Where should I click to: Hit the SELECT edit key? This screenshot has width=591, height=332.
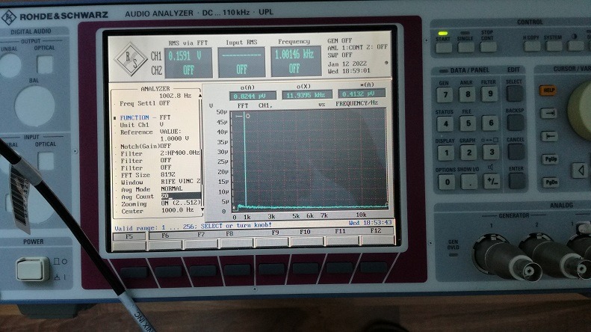tap(515, 93)
